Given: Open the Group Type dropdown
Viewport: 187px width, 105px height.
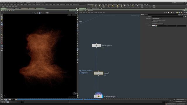Looking at the screenshot, I should click(x=157, y=18).
